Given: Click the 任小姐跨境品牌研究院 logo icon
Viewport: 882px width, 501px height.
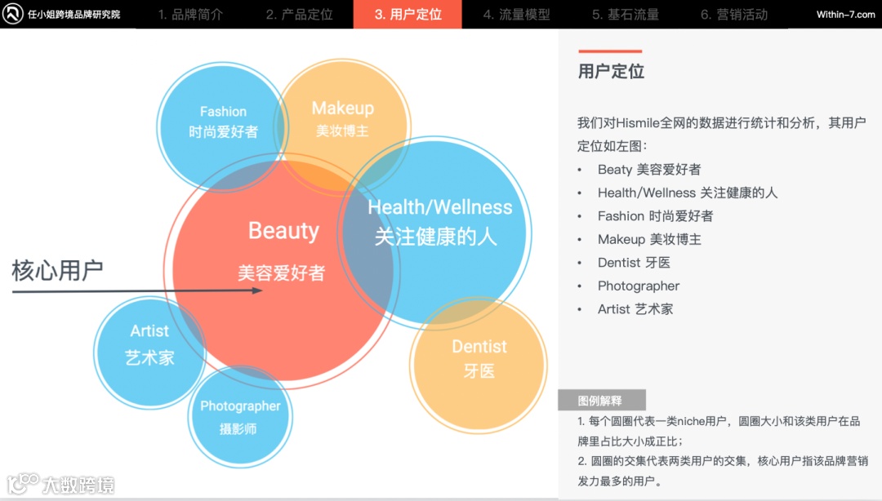Looking at the screenshot, I should (x=12, y=14).
